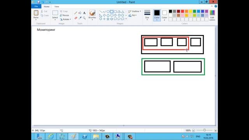This screenshot has height=140, width=249.
Task: Select the Pencil tool
Action: point(75,13)
